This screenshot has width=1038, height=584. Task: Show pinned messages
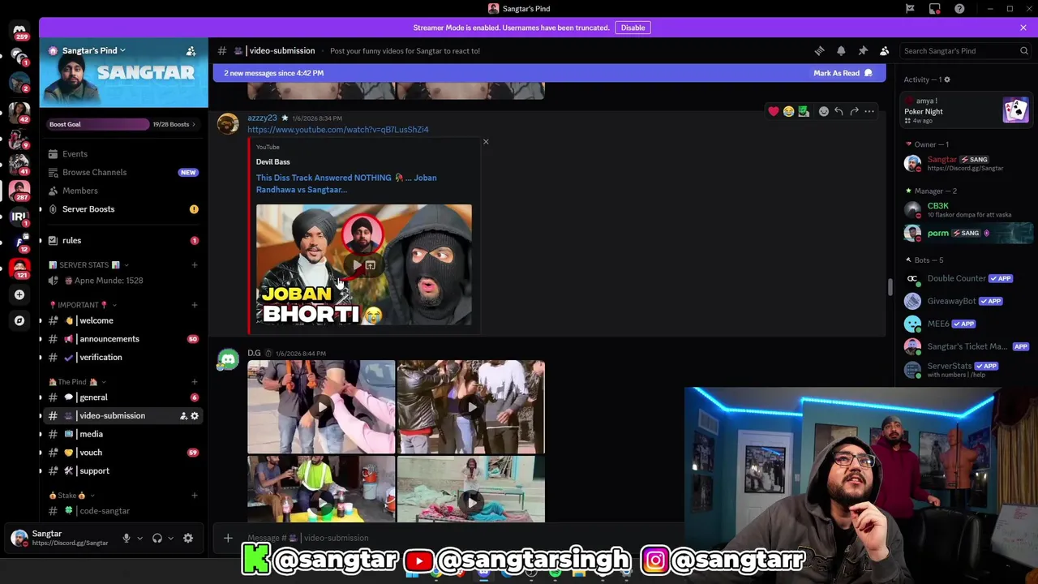click(x=863, y=50)
